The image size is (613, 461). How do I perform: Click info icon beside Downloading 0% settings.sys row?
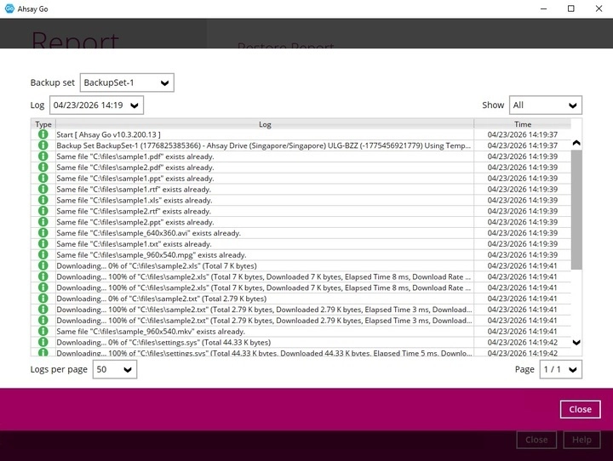click(43, 342)
